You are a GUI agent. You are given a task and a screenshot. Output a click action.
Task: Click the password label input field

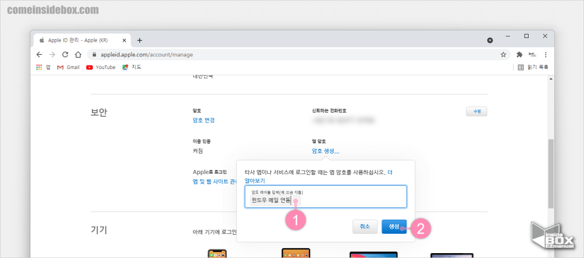point(326,197)
